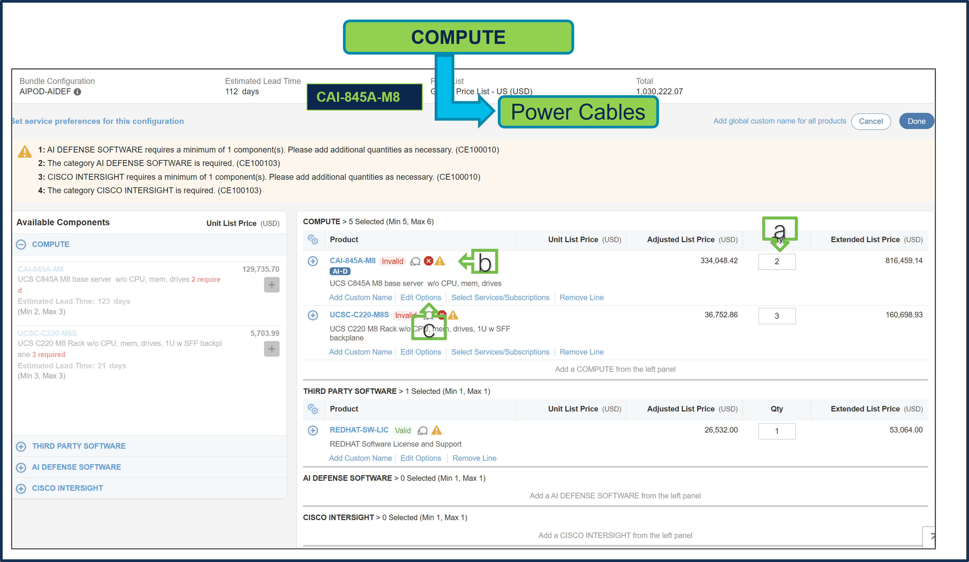Screen dimensions: 969x562
Task: Expand the AI DEFENSE SOFTWARE category
Action: tap(21, 467)
